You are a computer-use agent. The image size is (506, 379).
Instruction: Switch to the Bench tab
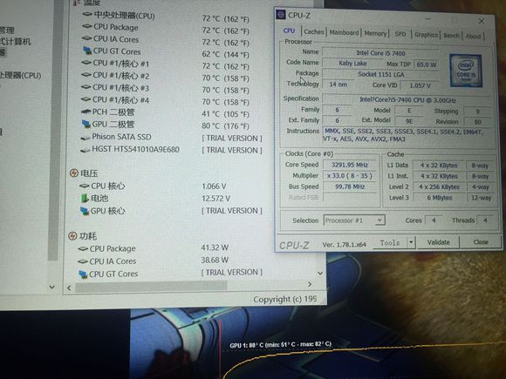451,35
